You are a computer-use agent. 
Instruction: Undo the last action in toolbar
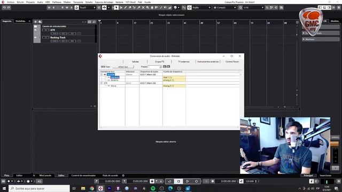pyautogui.click(x=4, y=7)
